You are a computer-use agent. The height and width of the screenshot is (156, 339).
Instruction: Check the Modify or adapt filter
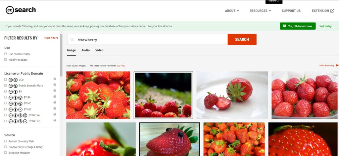pyautogui.click(x=6, y=59)
